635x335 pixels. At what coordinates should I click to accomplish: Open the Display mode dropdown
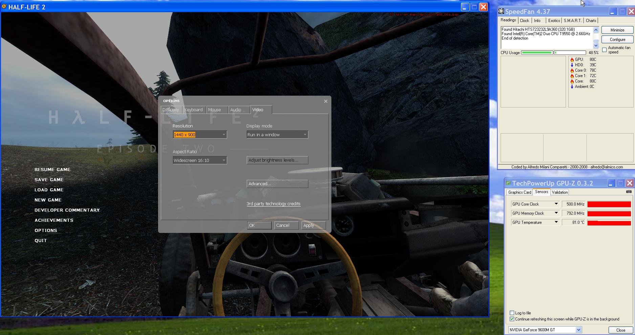tap(277, 135)
